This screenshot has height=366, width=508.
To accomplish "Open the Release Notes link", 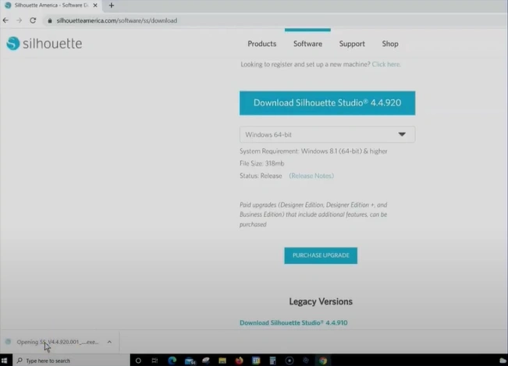I will [x=311, y=176].
